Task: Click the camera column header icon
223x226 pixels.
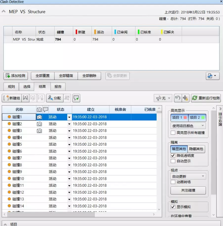Action: point(39,110)
